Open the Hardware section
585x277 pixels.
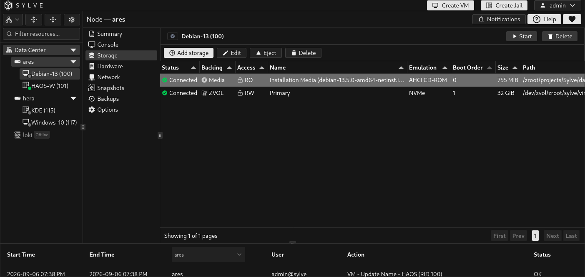tap(121, 66)
